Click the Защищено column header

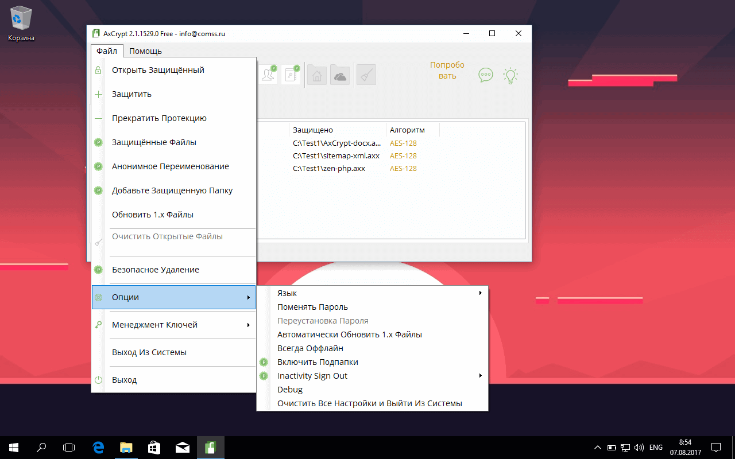(x=338, y=130)
